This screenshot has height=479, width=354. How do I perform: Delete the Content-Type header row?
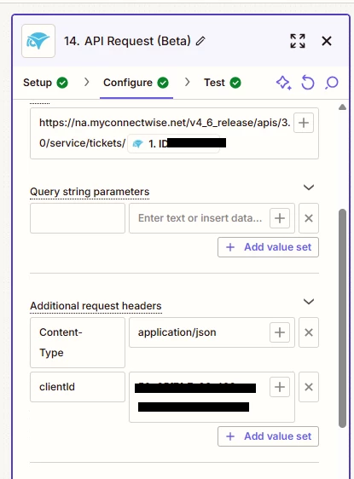(309, 332)
